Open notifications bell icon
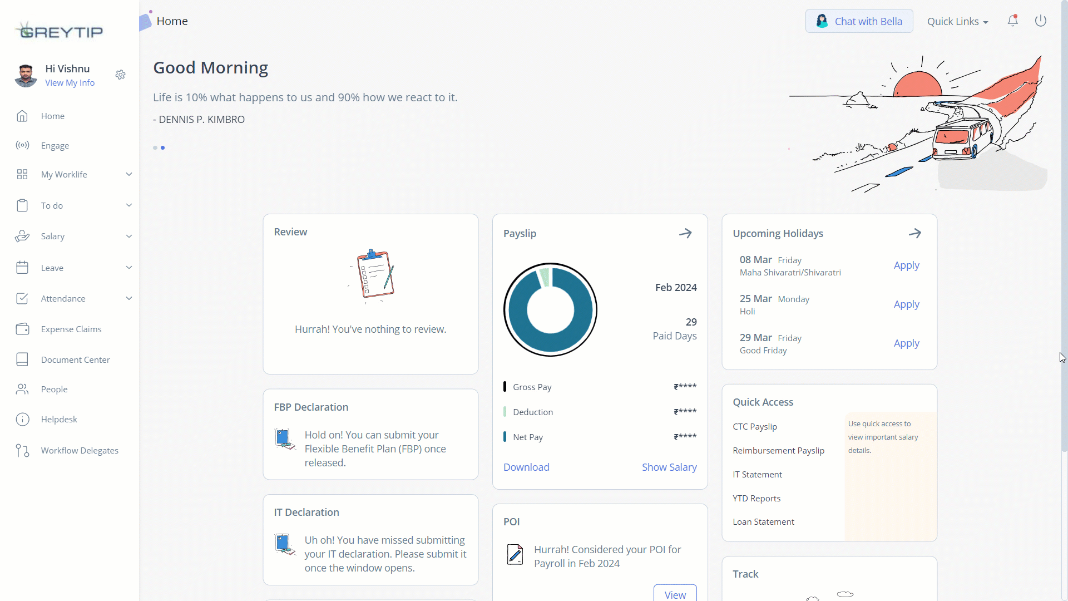This screenshot has width=1068, height=601. point(1013,21)
